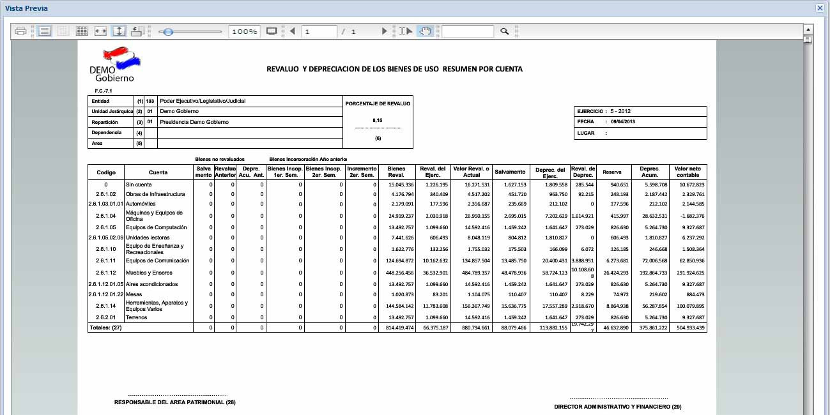Image resolution: width=830 pixels, height=415 pixels.
Task: Click 'Aires acondicionados' account row
Action: point(151,284)
